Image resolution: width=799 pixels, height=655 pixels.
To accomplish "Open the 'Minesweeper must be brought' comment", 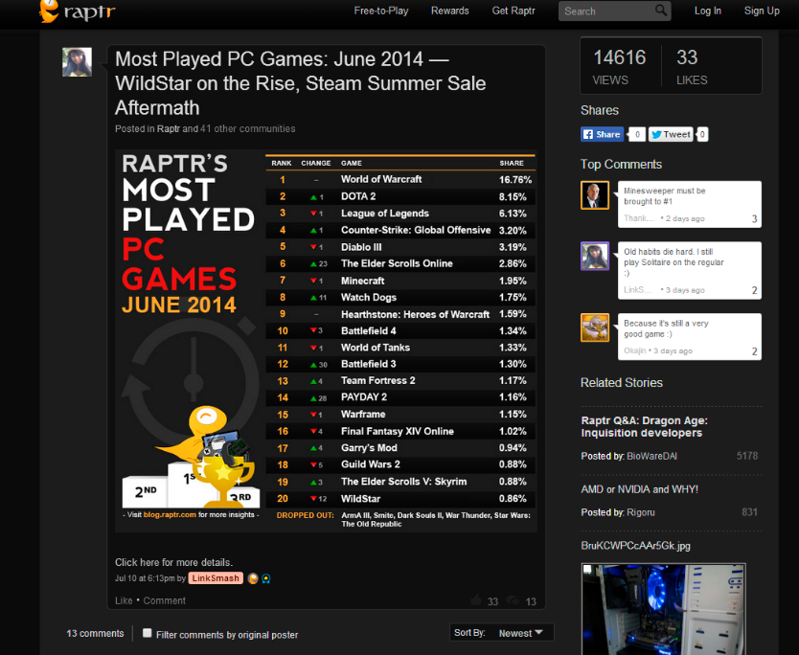I will (x=690, y=204).
